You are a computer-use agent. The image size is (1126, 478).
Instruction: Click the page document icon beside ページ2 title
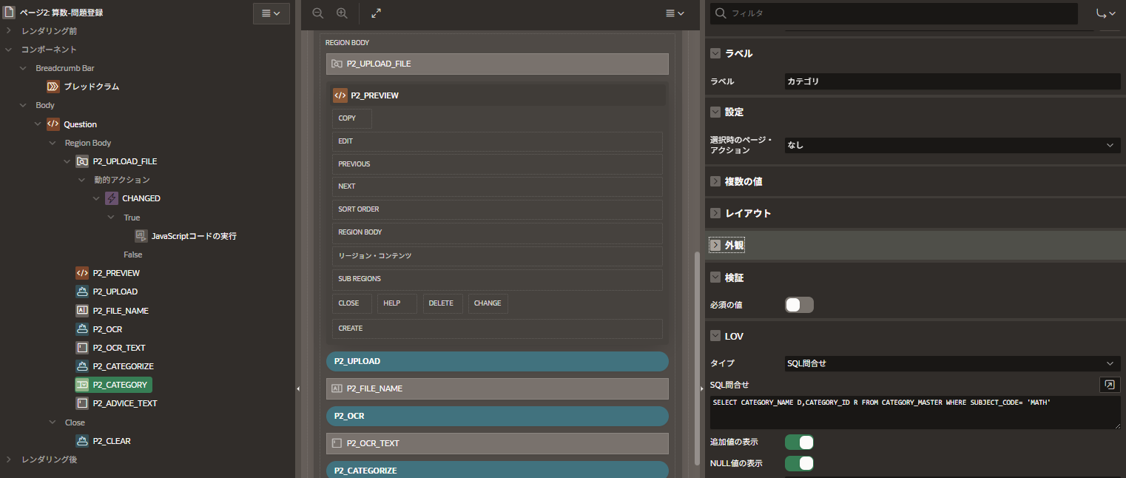tap(9, 13)
